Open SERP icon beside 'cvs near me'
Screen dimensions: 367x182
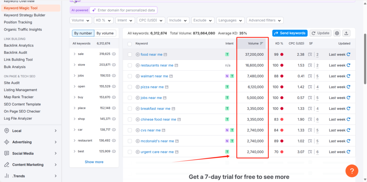coord(163,130)
